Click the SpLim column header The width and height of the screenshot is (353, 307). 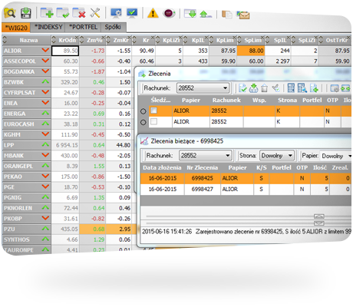(x=251, y=40)
